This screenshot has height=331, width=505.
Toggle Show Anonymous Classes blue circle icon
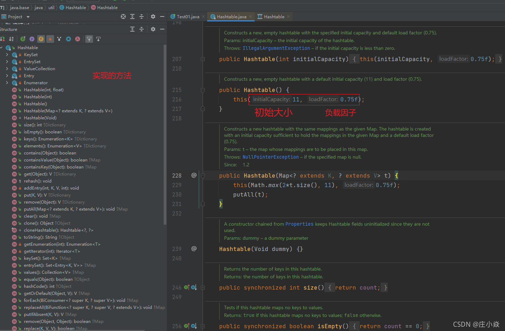click(68, 39)
